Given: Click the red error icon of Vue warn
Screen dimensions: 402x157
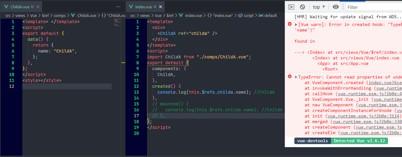Looking at the screenshot, I should click(290, 24).
